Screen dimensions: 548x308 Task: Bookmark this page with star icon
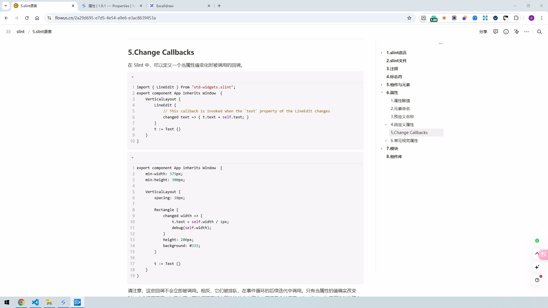coord(409,18)
